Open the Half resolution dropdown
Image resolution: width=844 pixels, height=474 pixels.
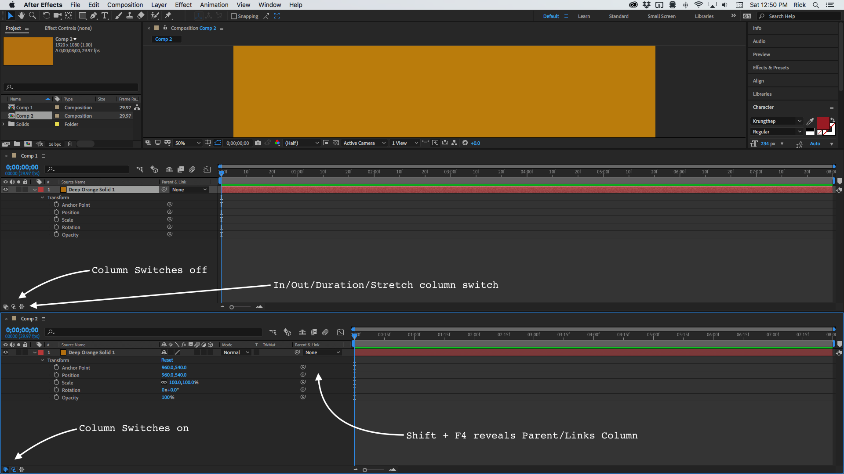[x=301, y=143]
